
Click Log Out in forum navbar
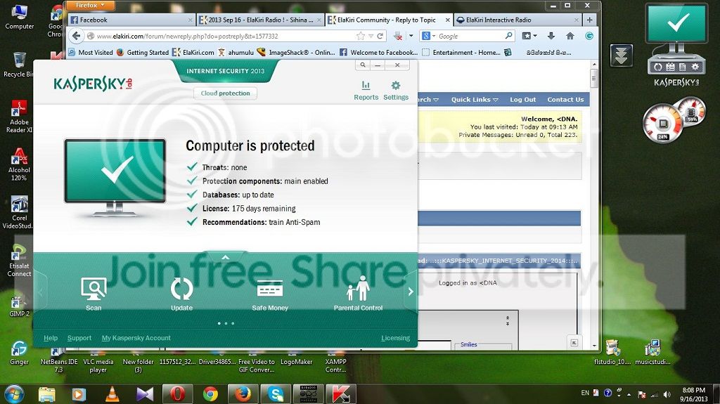pos(522,100)
